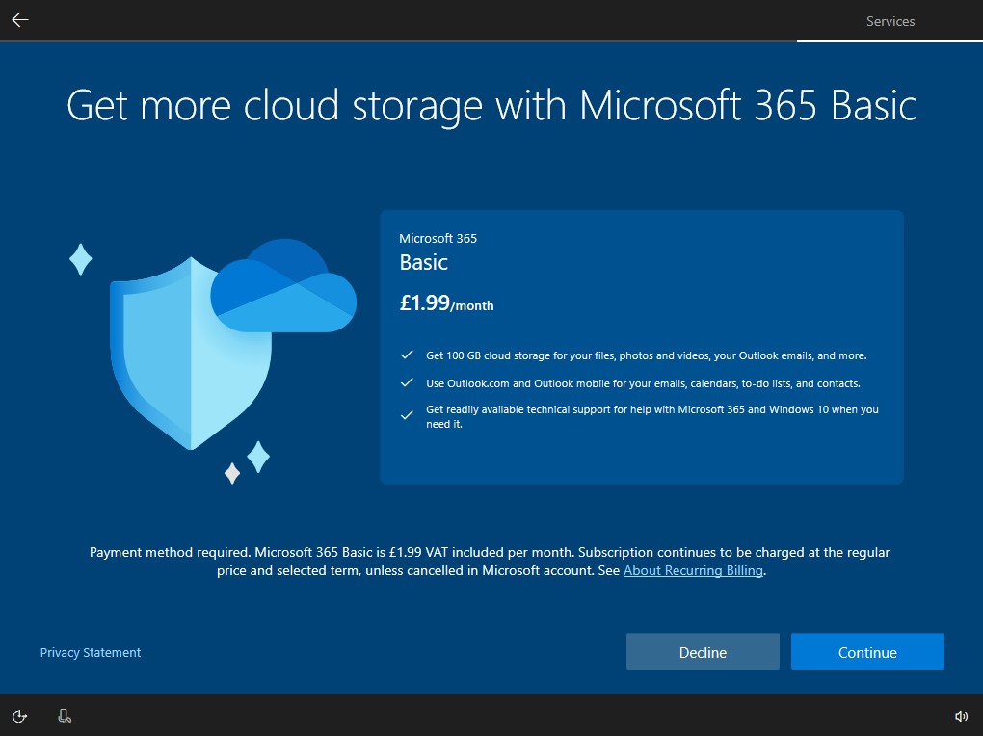Open the Ease of Access options icon
Image resolution: width=983 pixels, height=736 pixels.
click(19, 716)
